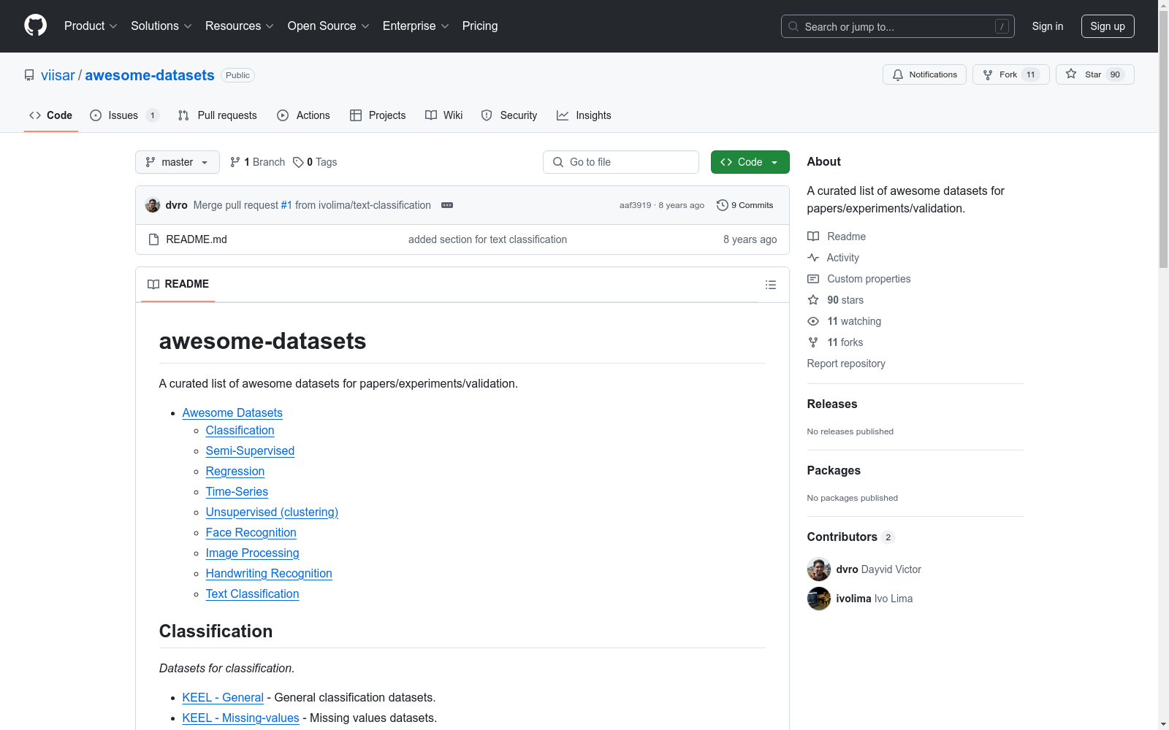This screenshot has height=730, width=1169.
Task: Expand the commit message ellipsis
Action: (x=447, y=205)
